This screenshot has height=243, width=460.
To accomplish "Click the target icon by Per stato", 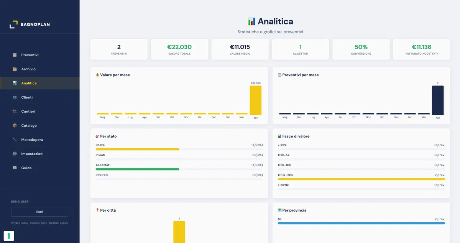I will pyautogui.click(x=97, y=136).
